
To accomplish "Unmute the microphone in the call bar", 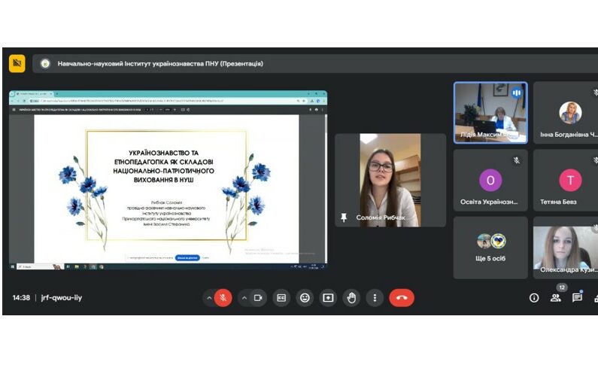I will click(x=223, y=297).
